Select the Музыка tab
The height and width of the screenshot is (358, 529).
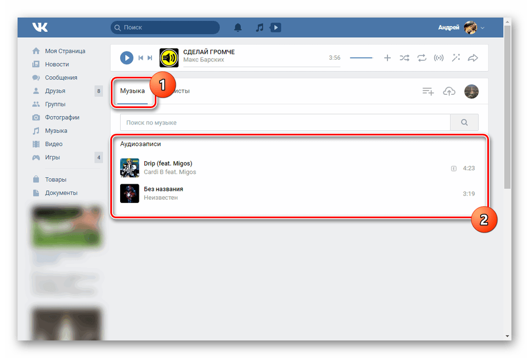pyautogui.click(x=133, y=90)
